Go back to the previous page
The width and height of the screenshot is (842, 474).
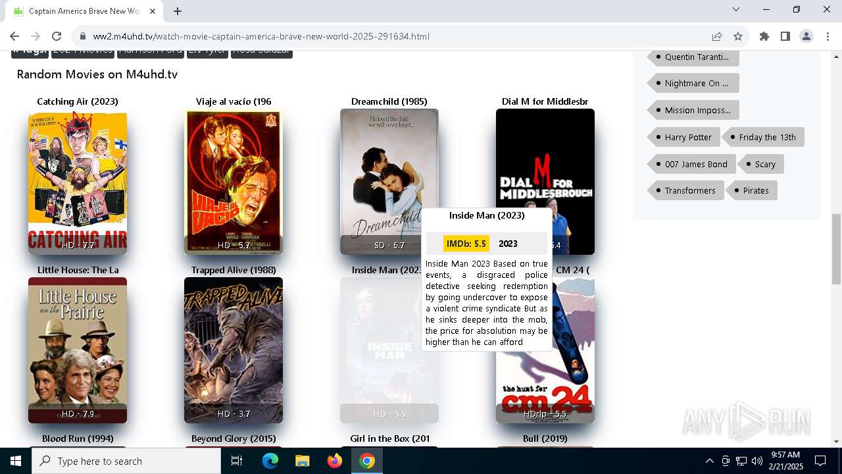(14, 36)
